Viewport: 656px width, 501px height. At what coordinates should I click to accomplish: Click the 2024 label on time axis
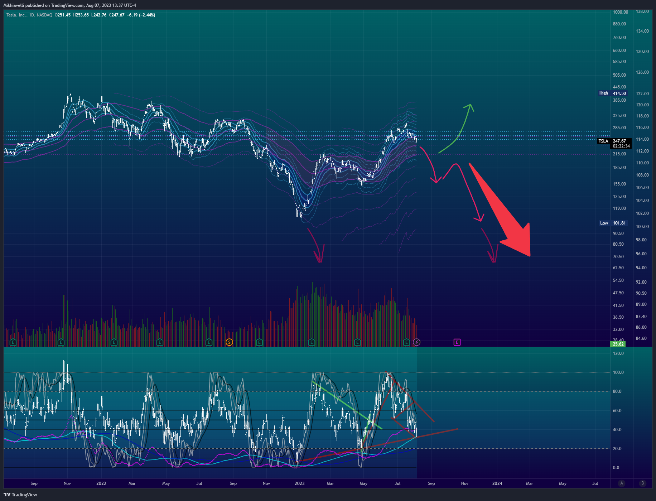497,483
